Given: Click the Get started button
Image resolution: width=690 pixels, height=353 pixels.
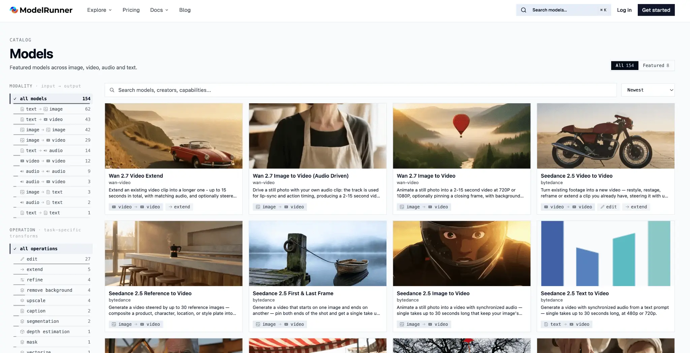Looking at the screenshot, I should coord(656,10).
